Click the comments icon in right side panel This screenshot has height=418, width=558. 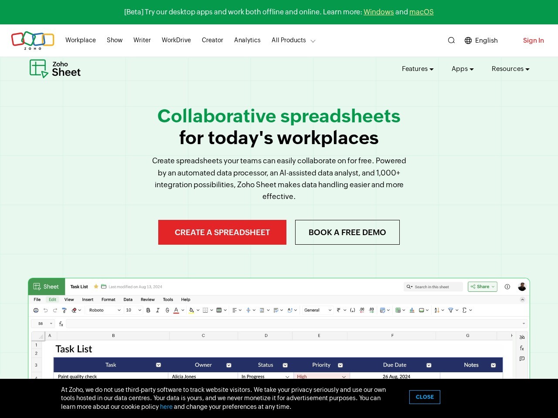[x=522, y=359]
